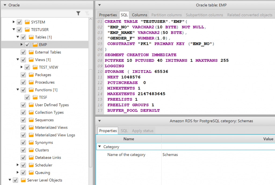This screenshot has width=275, height=185.
Task: Expand the Scheduler node
Action: tap(17, 165)
